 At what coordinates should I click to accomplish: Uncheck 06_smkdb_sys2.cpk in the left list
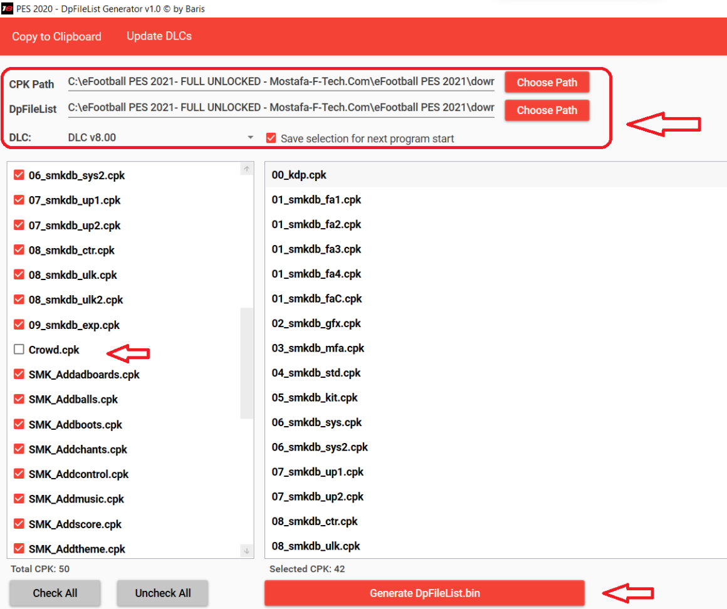pos(19,175)
